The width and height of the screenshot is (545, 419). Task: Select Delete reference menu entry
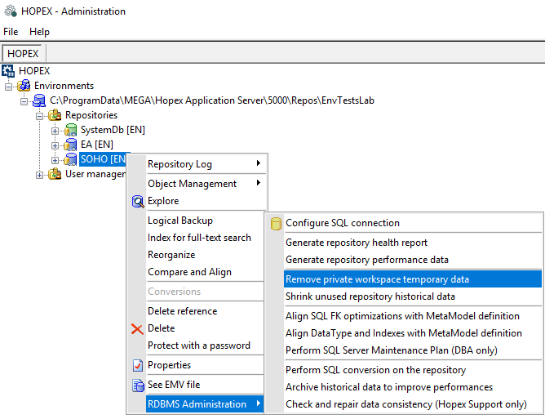pos(205,310)
